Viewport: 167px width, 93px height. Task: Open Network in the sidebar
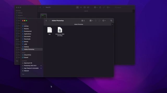coord(32,71)
